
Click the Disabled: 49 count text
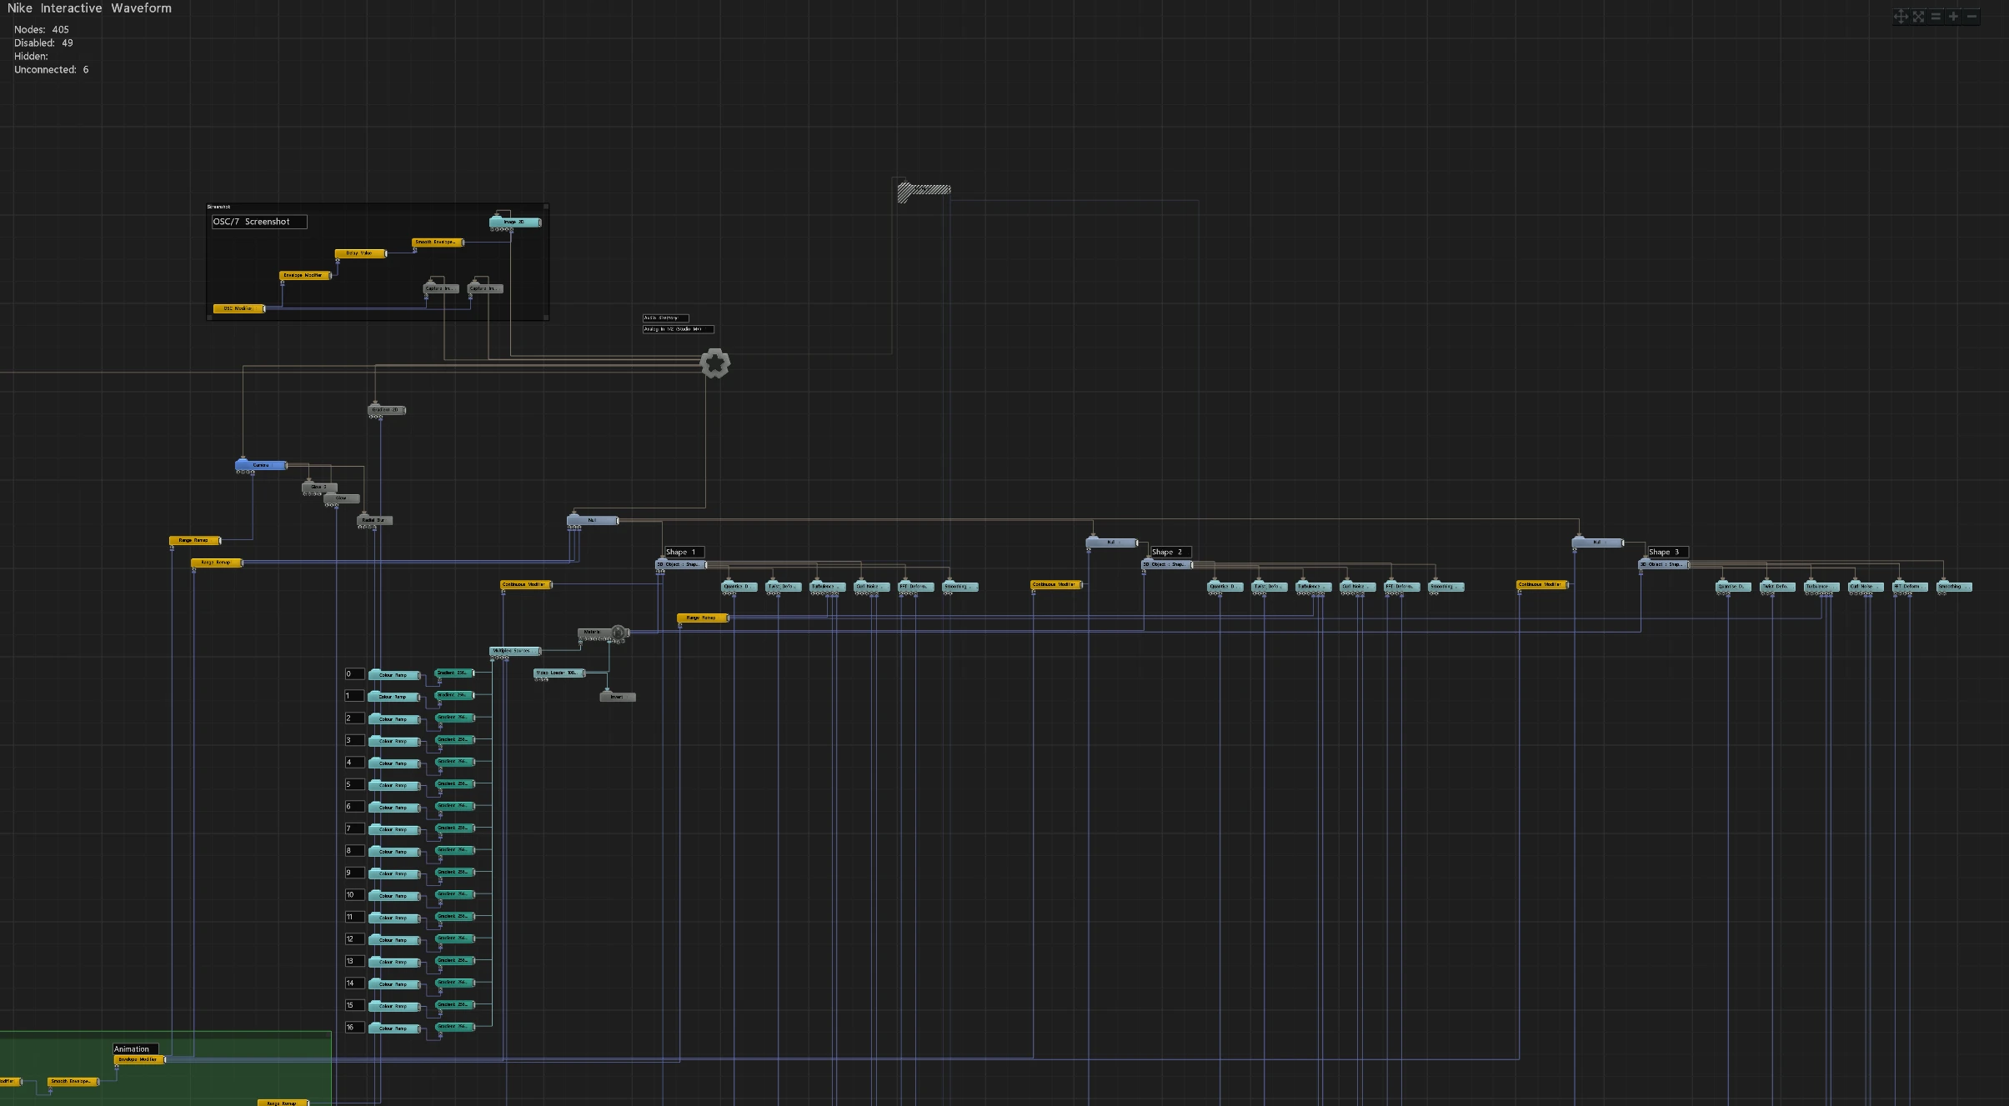[x=43, y=43]
